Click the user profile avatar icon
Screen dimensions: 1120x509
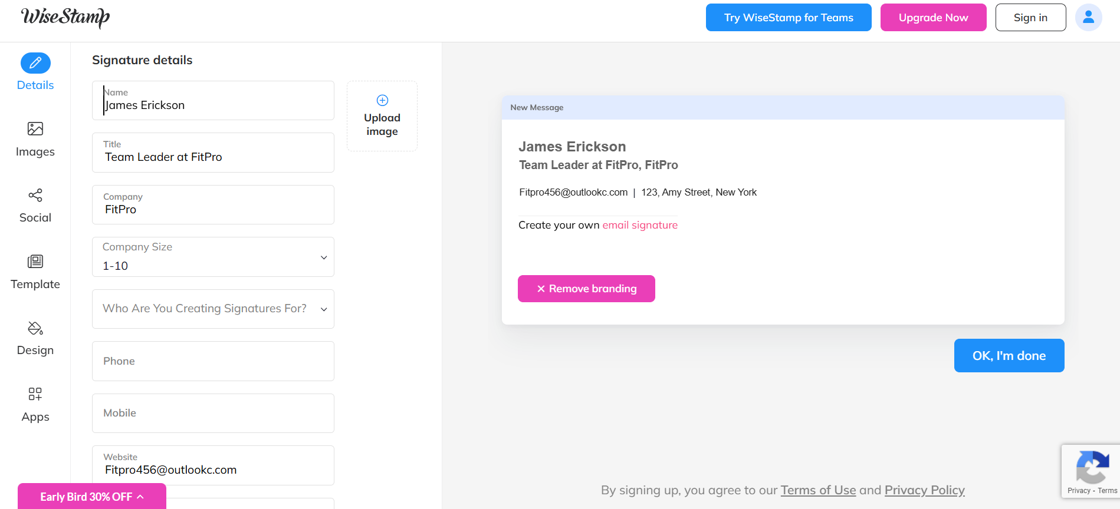tap(1089, 18)
